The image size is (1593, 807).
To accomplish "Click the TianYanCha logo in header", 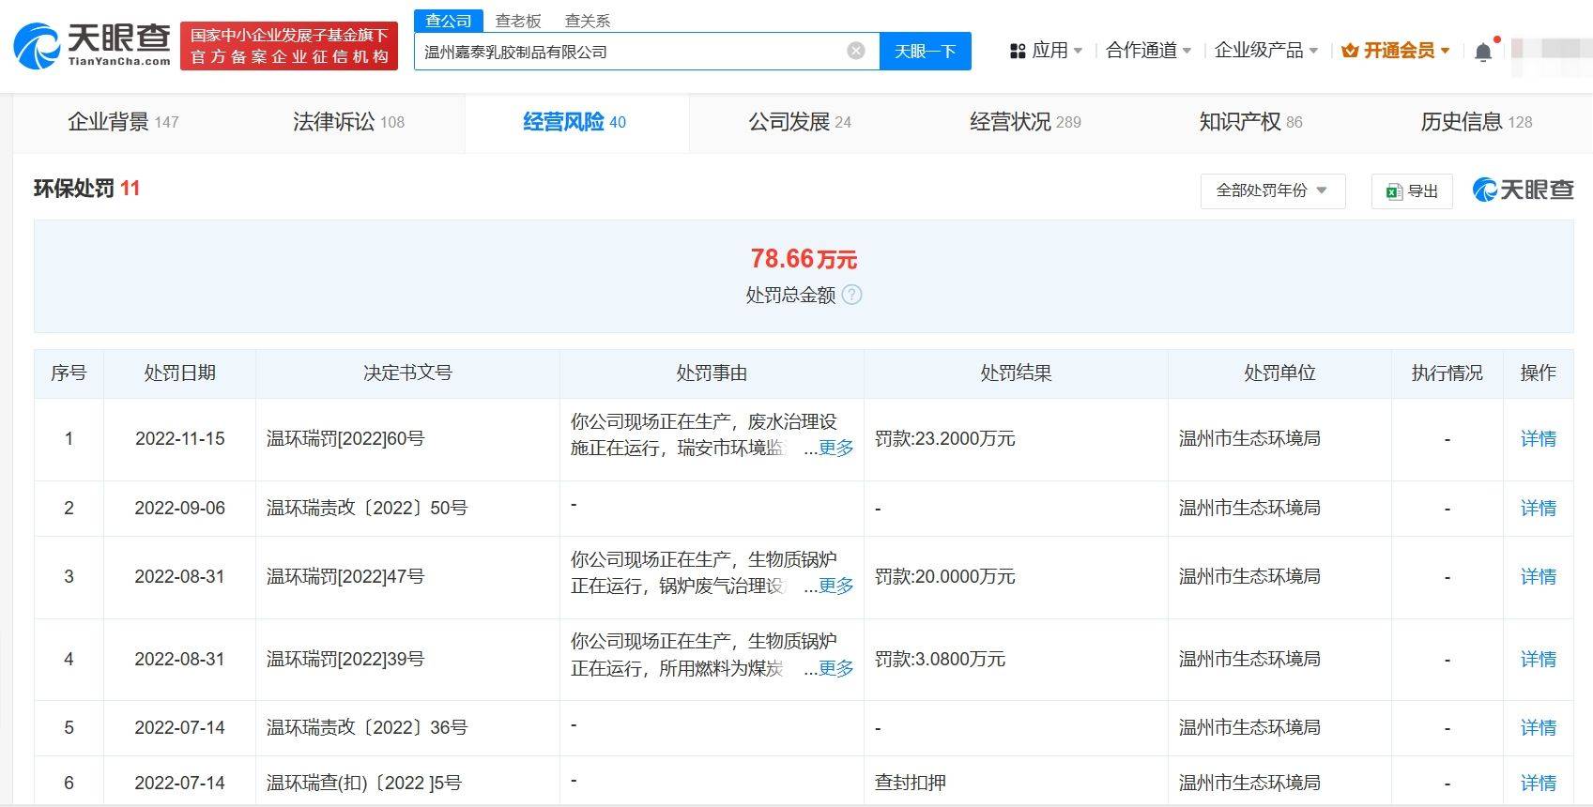I will (92, 45).
